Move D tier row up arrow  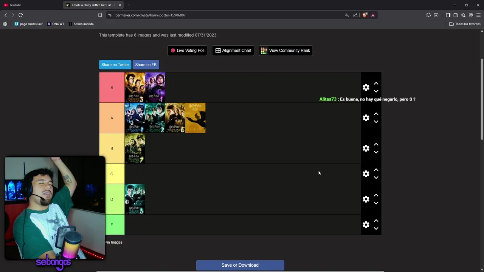pos(376,195)
